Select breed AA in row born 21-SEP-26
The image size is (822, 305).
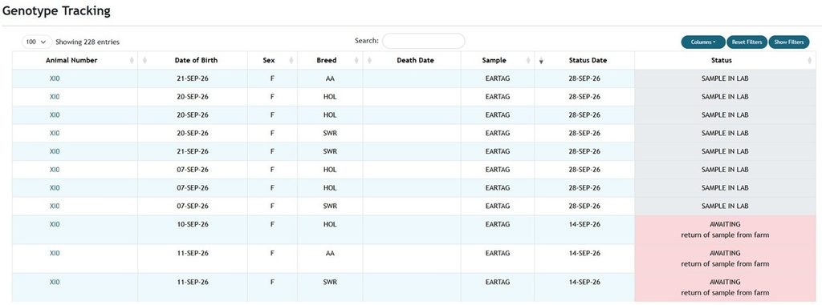(x=330, y=78)
